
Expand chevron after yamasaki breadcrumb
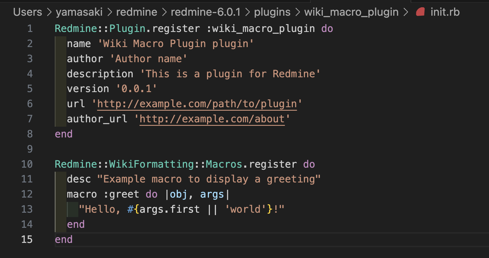pos(109,12)
